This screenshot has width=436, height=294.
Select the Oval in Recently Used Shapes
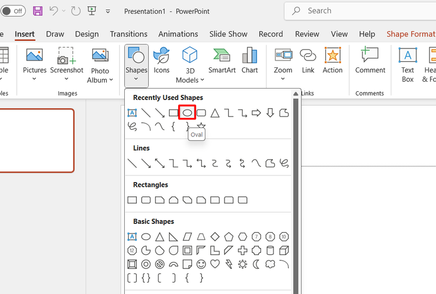click(x=187, y=112)
